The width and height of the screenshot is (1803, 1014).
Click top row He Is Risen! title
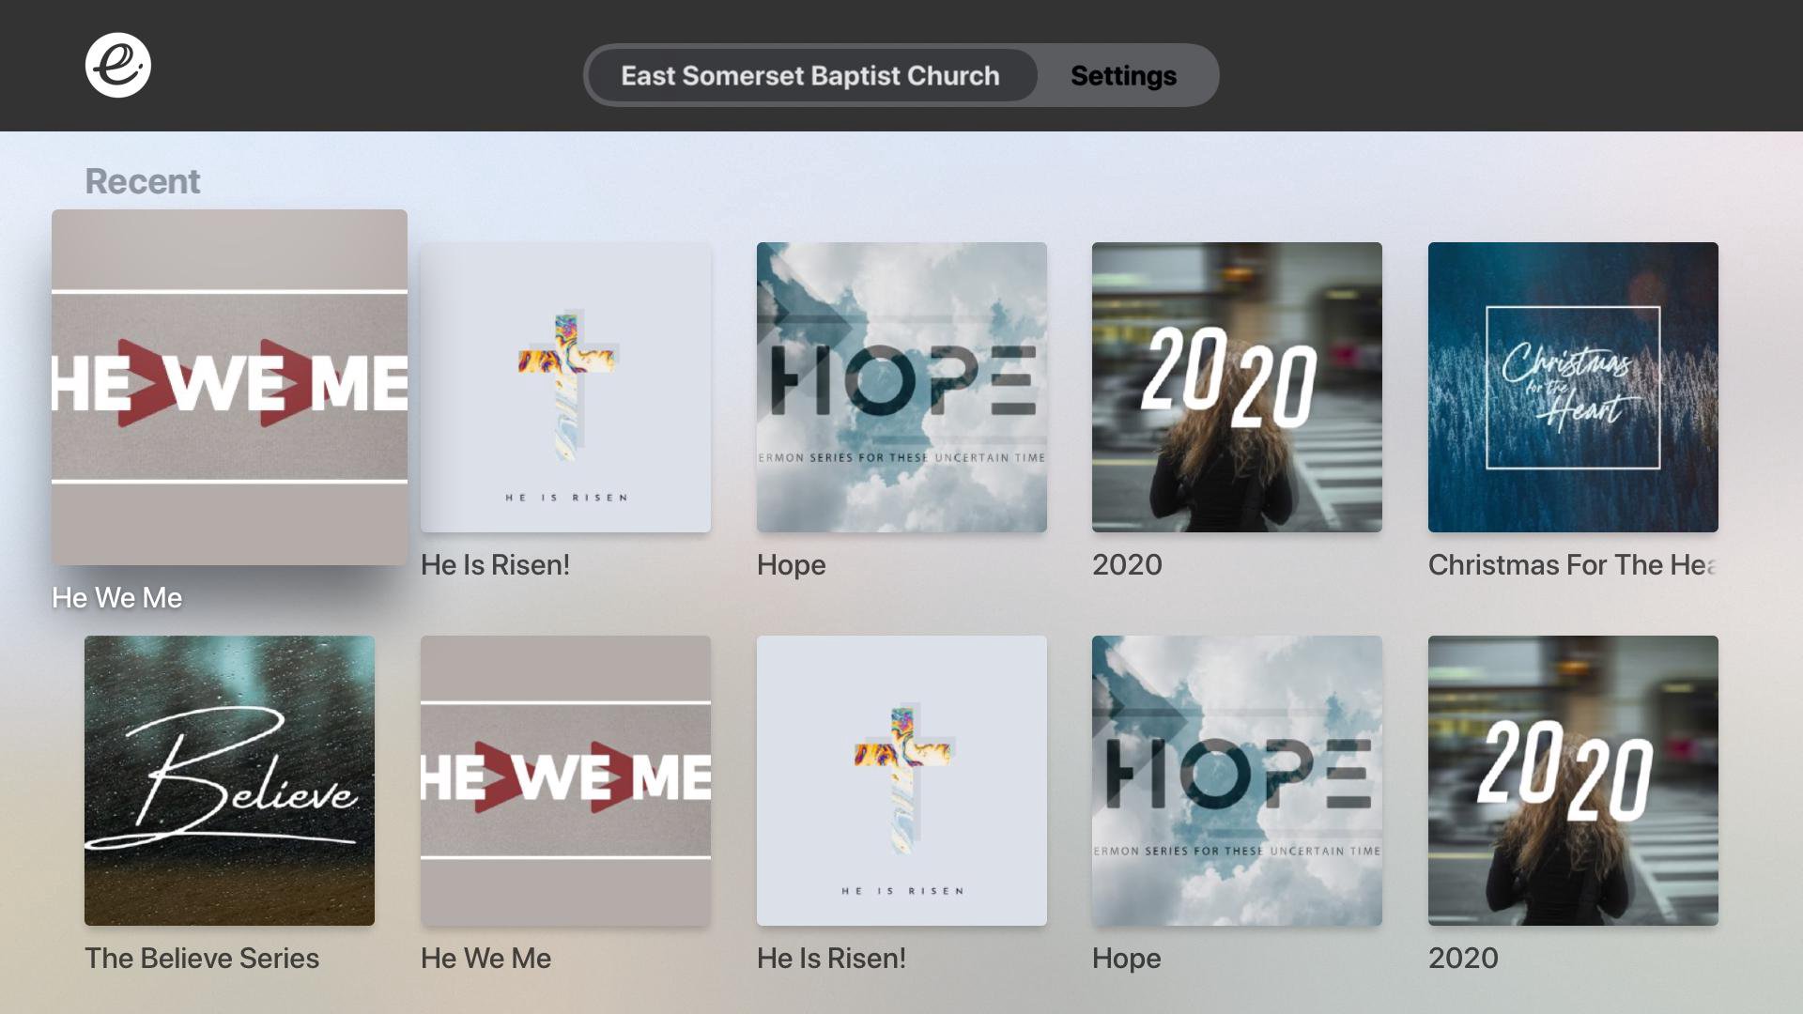pyautogui.click(x=495, y=564)
